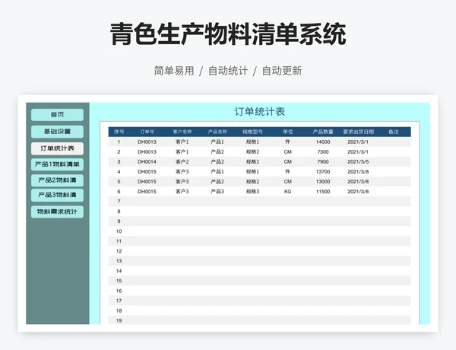The image size is (456, 350).
Task: Click the 客户名称 column header
Action: 182,132
